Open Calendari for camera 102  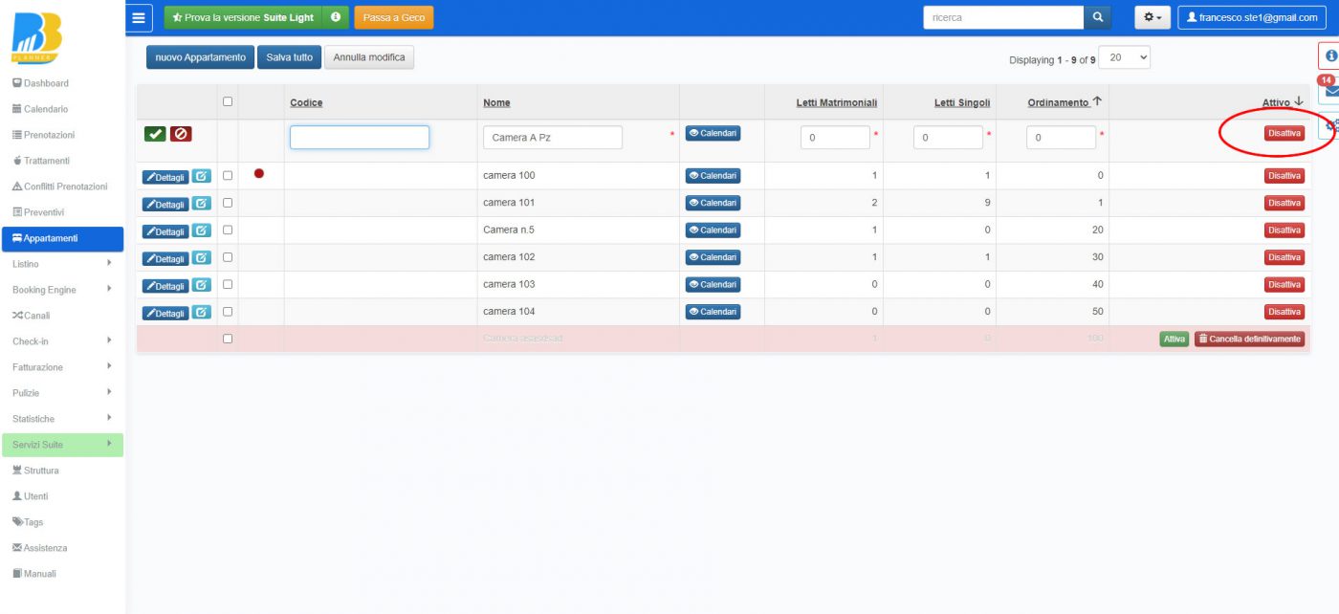713,257
